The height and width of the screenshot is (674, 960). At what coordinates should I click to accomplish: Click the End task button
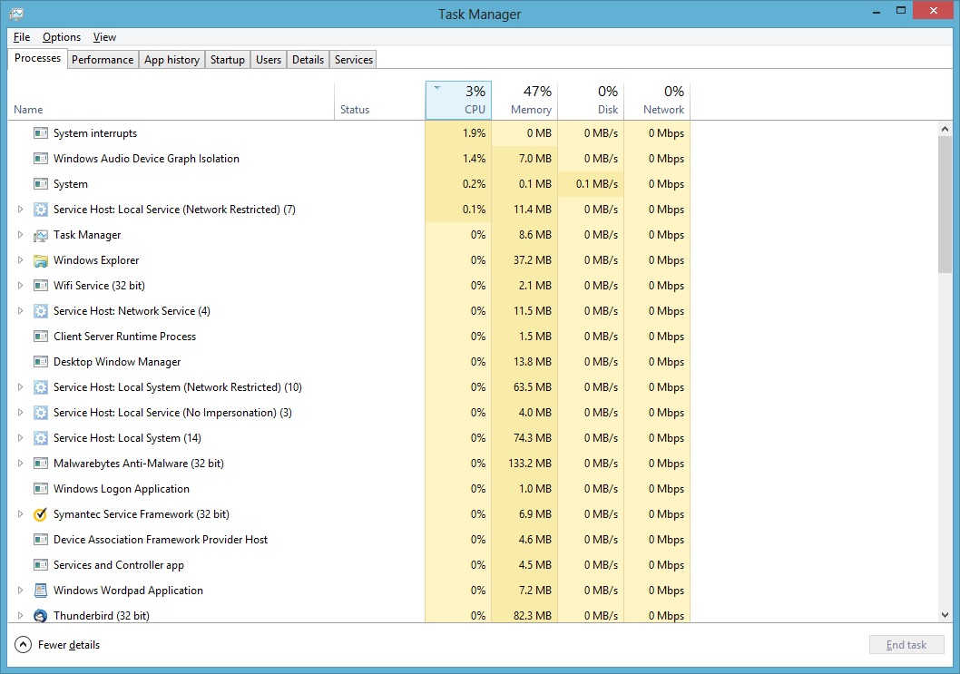click(x=906, y=645)
